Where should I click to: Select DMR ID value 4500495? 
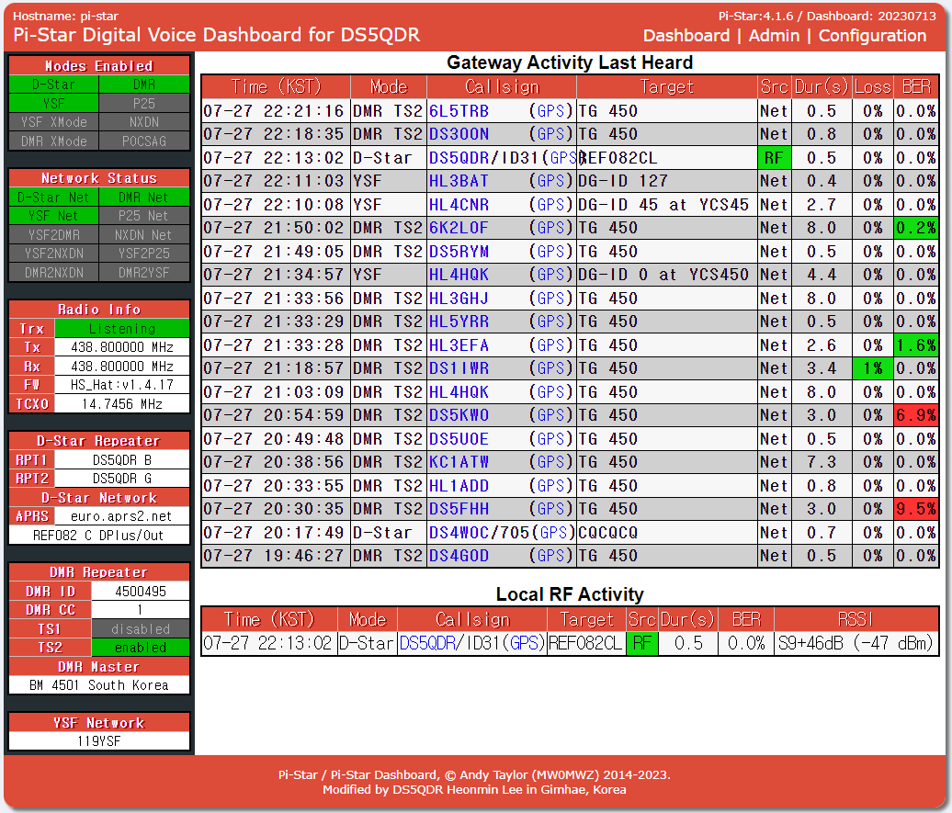point(141,592)
